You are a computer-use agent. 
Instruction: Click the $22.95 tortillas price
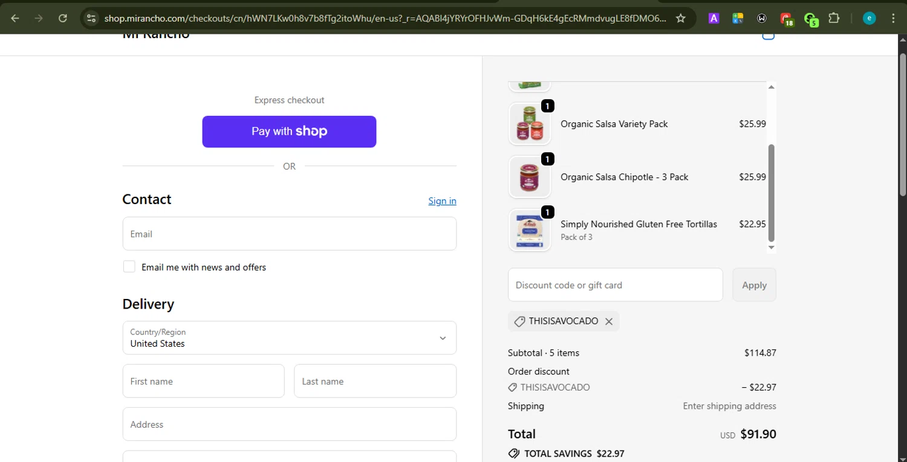click(752, 224)
